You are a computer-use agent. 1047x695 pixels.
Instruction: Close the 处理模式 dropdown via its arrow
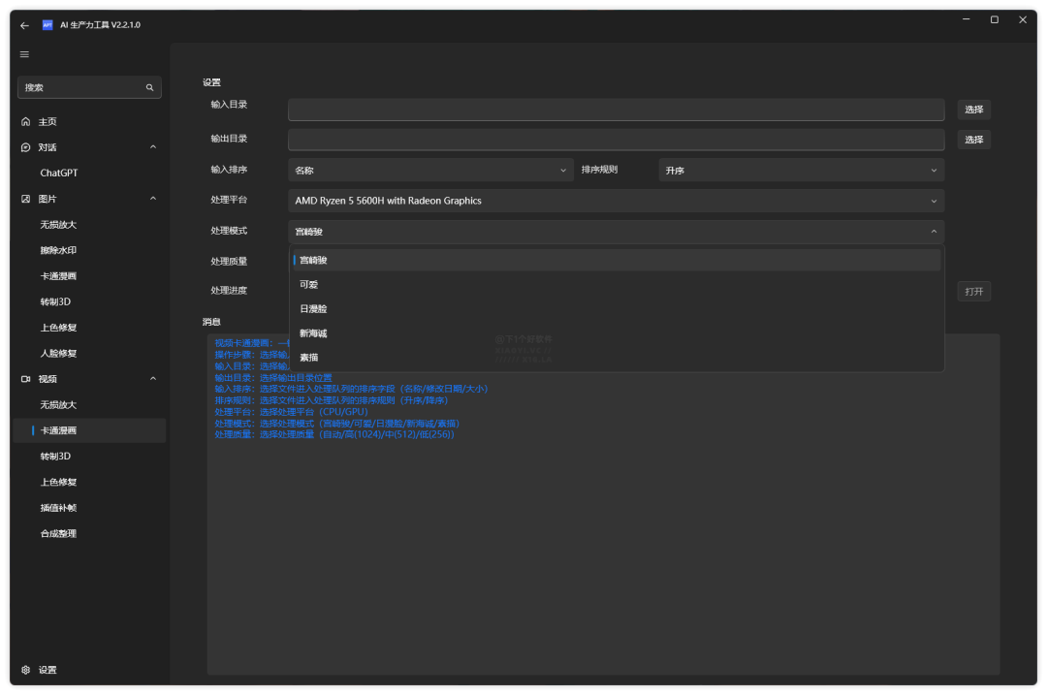coord(934,232)
